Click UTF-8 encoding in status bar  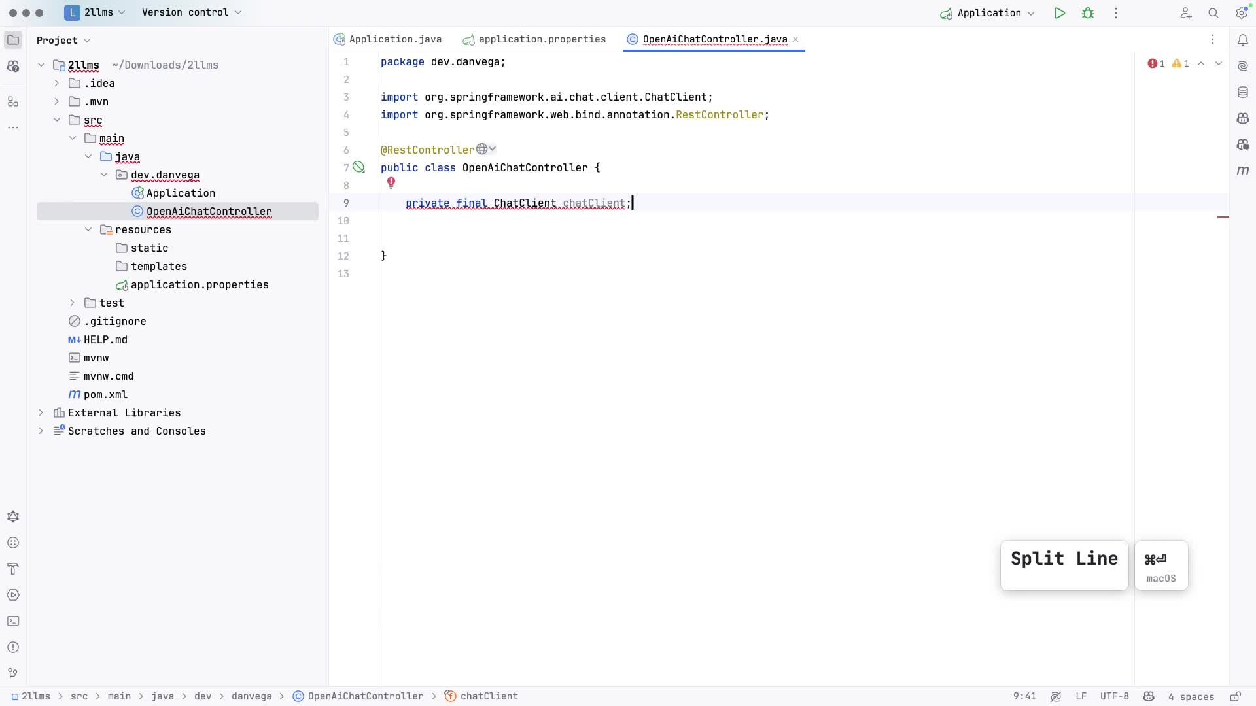(1114, 696)
